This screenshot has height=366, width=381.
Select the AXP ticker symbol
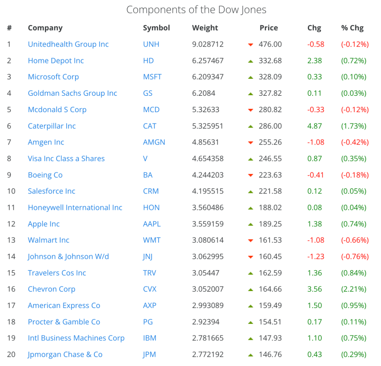click(x=150, y=306)
